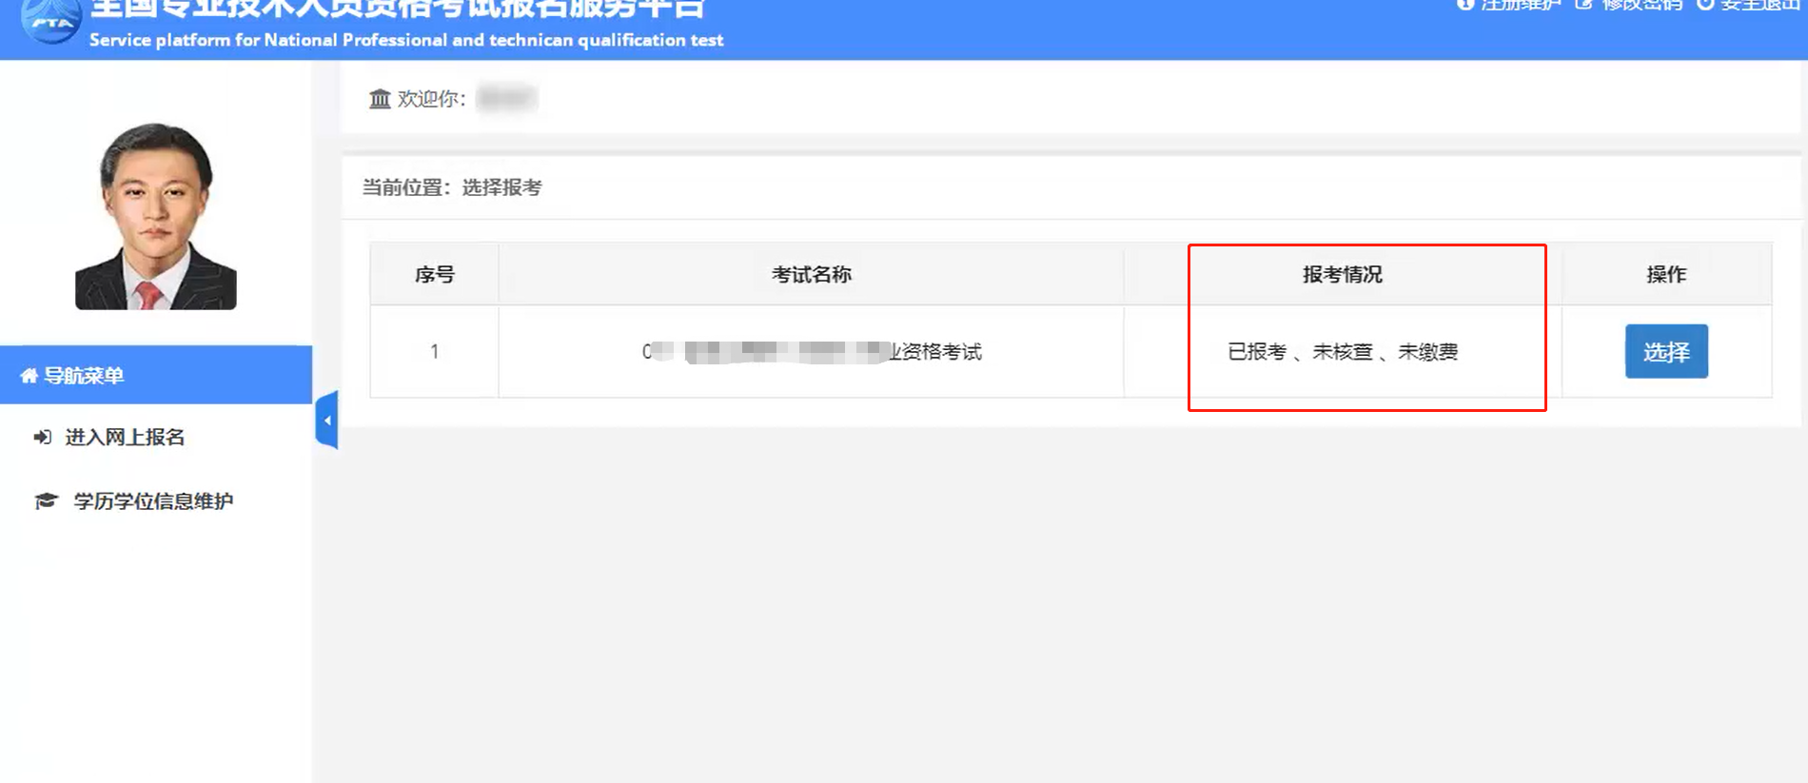This screenshot has height=783, width=1808.
Task: Click the info icon beside 注册维护
Action: point(1465,4)
